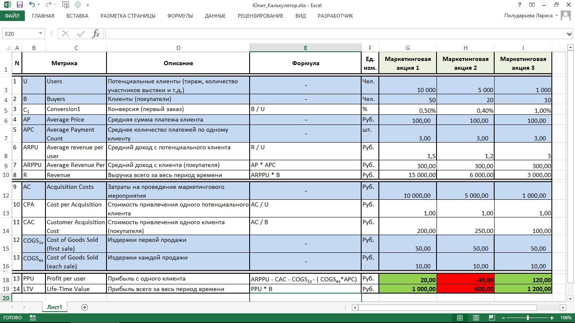The height and width of the screenshot is (323, 575).
Task: Click the Undo arrow icon
Action: [32, 5]
